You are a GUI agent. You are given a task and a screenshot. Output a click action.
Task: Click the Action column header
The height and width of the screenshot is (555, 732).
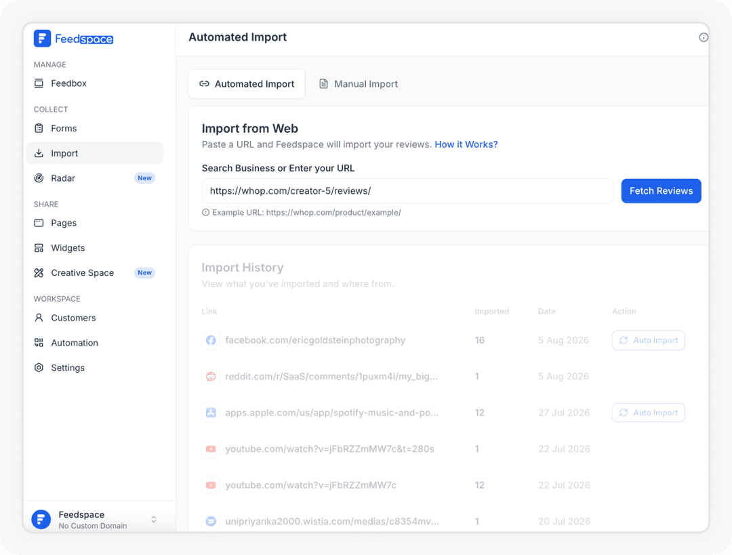(x=624, y=311)
